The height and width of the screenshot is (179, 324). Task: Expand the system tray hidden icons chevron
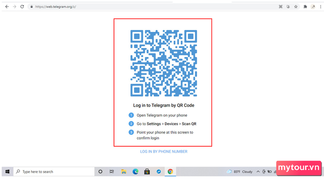258,172
